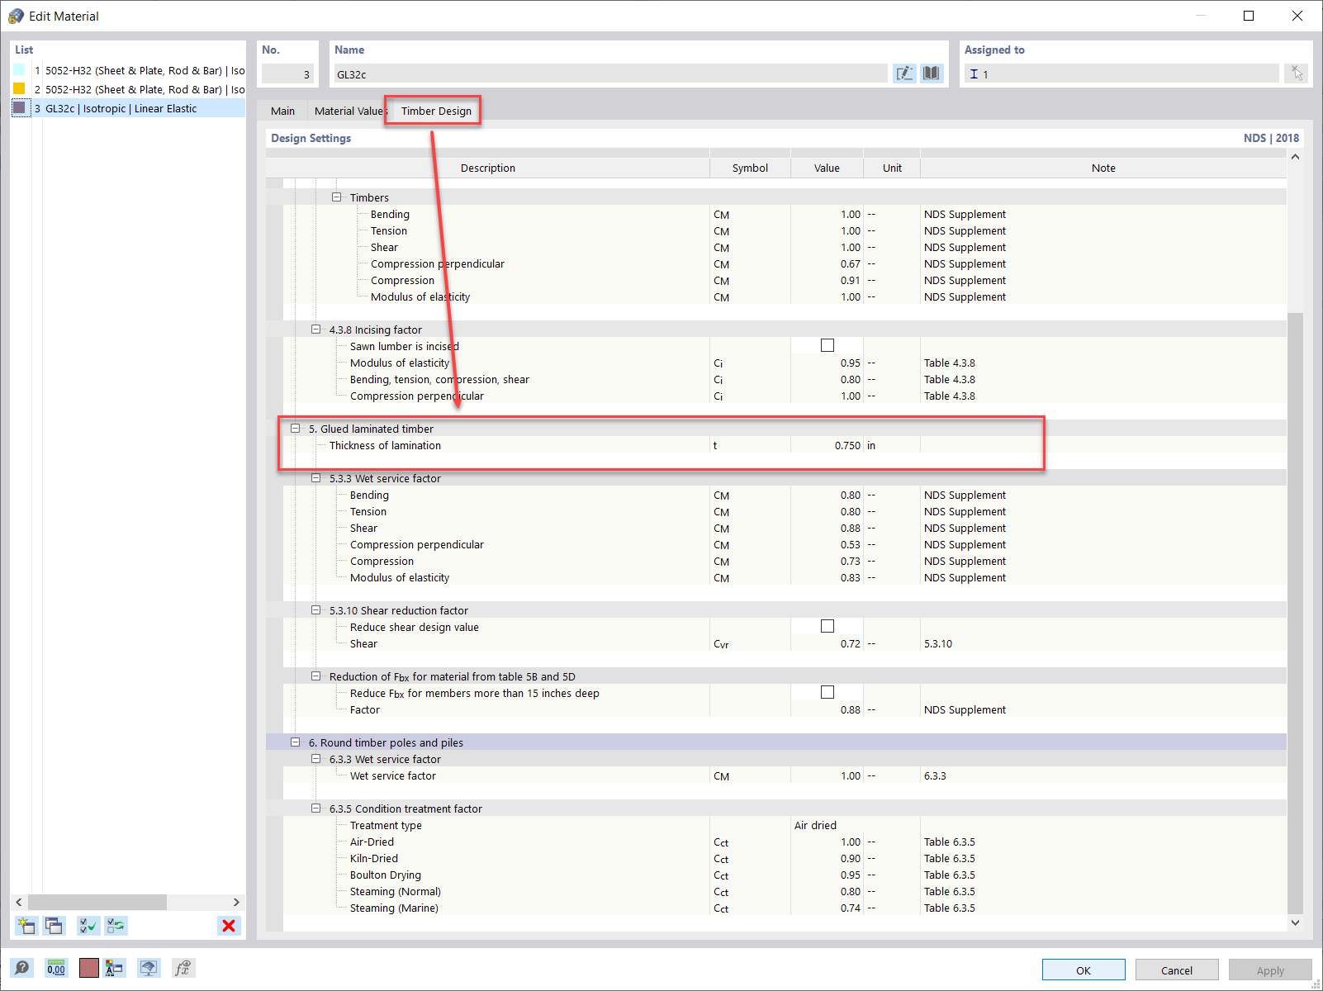This screenshot has height=991, width=1323.
Task: Edit the material name via pencil icon
Action: point(904,73)
